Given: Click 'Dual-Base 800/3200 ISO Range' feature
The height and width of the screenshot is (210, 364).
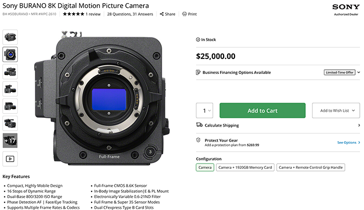Looking at the screenshot, I should click(x=35, y=196).
